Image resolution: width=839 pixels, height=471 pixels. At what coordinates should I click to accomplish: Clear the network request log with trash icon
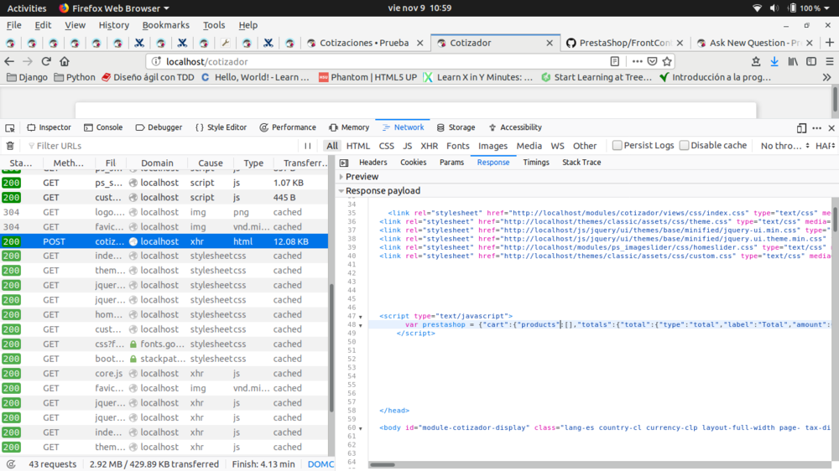(10, 146)
